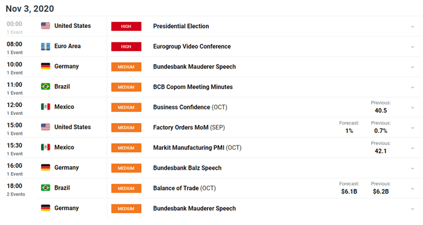Click US flag beside Factory Orders MoM
The height and width of the screenshot is (225, 423).
click(x=45, y=127)
